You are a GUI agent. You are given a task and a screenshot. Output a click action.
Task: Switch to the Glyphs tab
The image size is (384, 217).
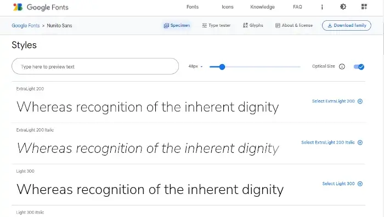[253, 25]
